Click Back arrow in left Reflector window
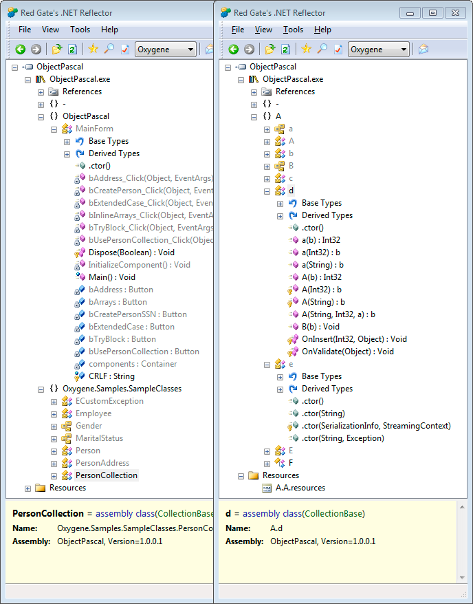Viewport: 473px width, 604px height. pos(21,50)
